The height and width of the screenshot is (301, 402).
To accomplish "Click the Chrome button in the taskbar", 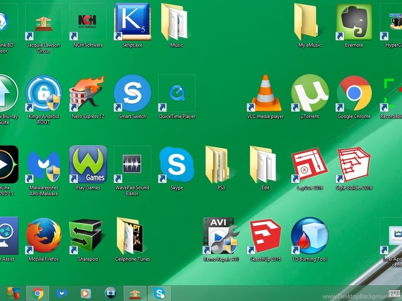I will [x=38, y=293].
